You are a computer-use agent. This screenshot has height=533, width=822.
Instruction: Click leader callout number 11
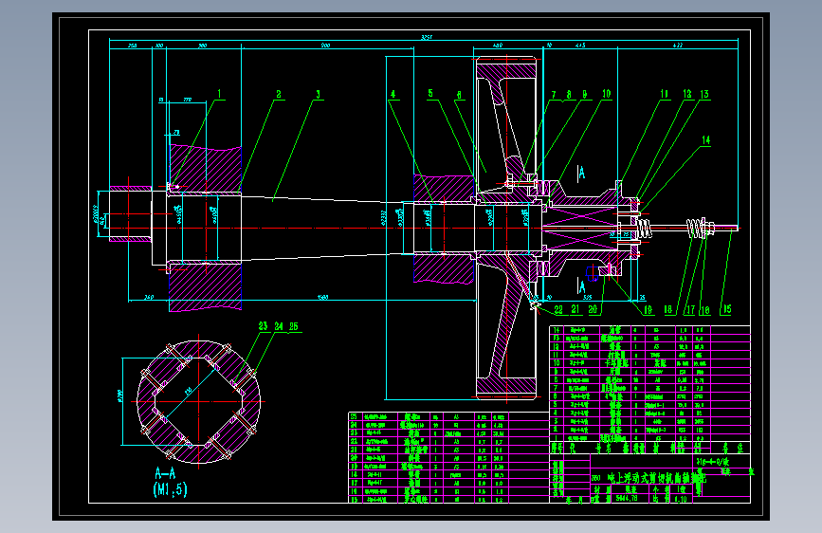(665, 94)
